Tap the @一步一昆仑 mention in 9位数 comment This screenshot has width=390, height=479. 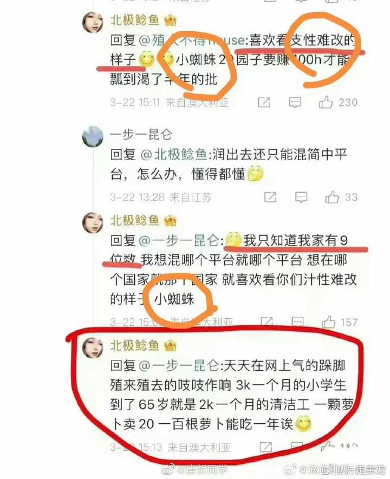click(179, 241)
